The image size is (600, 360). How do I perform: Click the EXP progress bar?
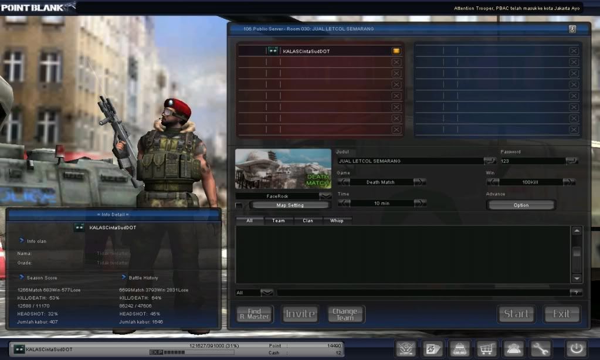pyautogui.click(x=191, y=352)
